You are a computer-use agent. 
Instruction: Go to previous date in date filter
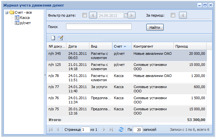93,15
